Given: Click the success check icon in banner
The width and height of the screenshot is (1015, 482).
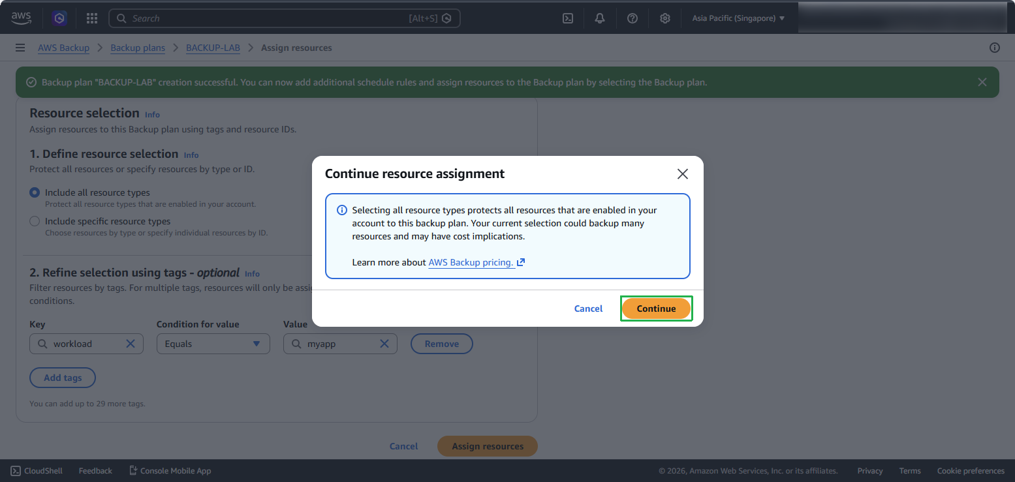Looking at the screenshot, I should click(x=31, y=82).
